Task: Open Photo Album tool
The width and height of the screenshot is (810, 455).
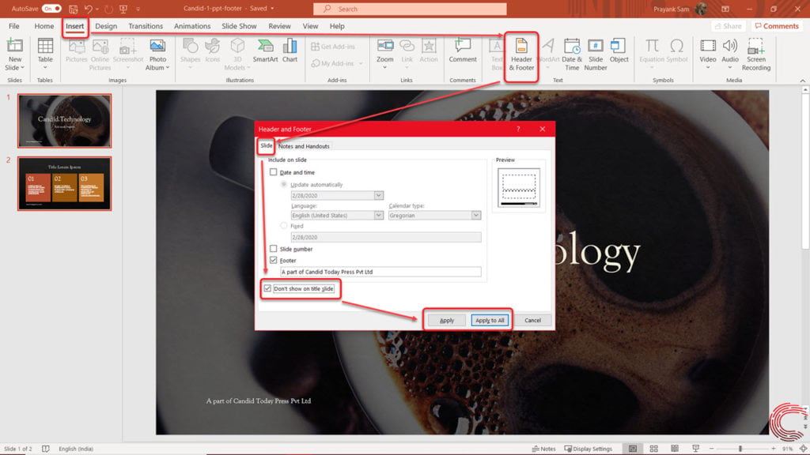Action: (157, 55)
